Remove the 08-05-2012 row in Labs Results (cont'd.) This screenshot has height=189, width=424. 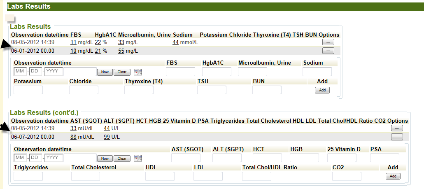click(x=396, y=128)
